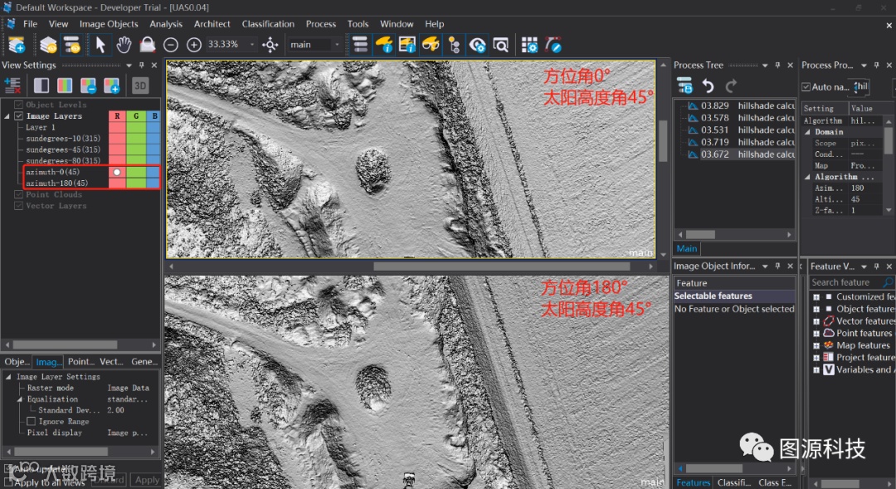Expand the Map features node
The height and width of the screenshot is (489, 896).
click(x=816, y=345)
